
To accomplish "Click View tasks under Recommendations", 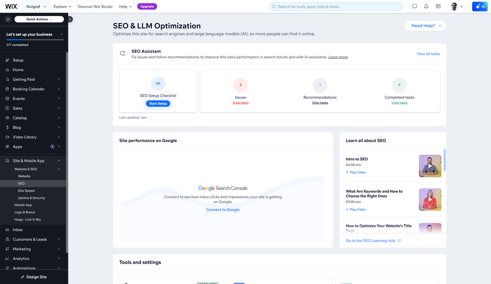I will point(320,103).
